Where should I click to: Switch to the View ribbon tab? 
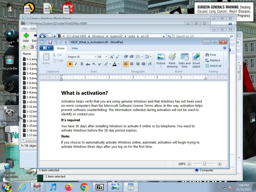[x=74, y=48]
